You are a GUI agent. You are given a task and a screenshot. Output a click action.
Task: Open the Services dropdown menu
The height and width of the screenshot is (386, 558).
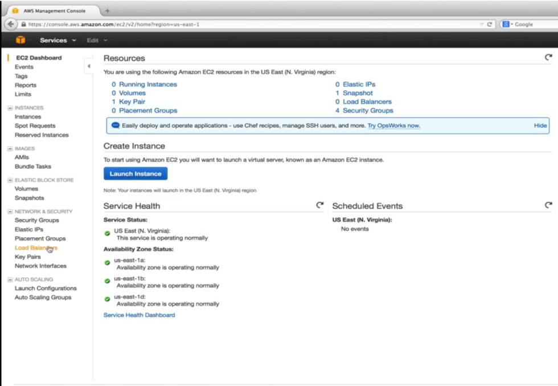(58, 40)
